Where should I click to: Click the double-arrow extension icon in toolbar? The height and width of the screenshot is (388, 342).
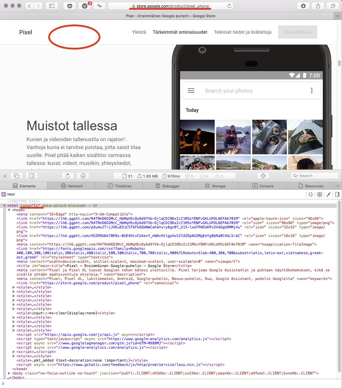coord(100,6)
